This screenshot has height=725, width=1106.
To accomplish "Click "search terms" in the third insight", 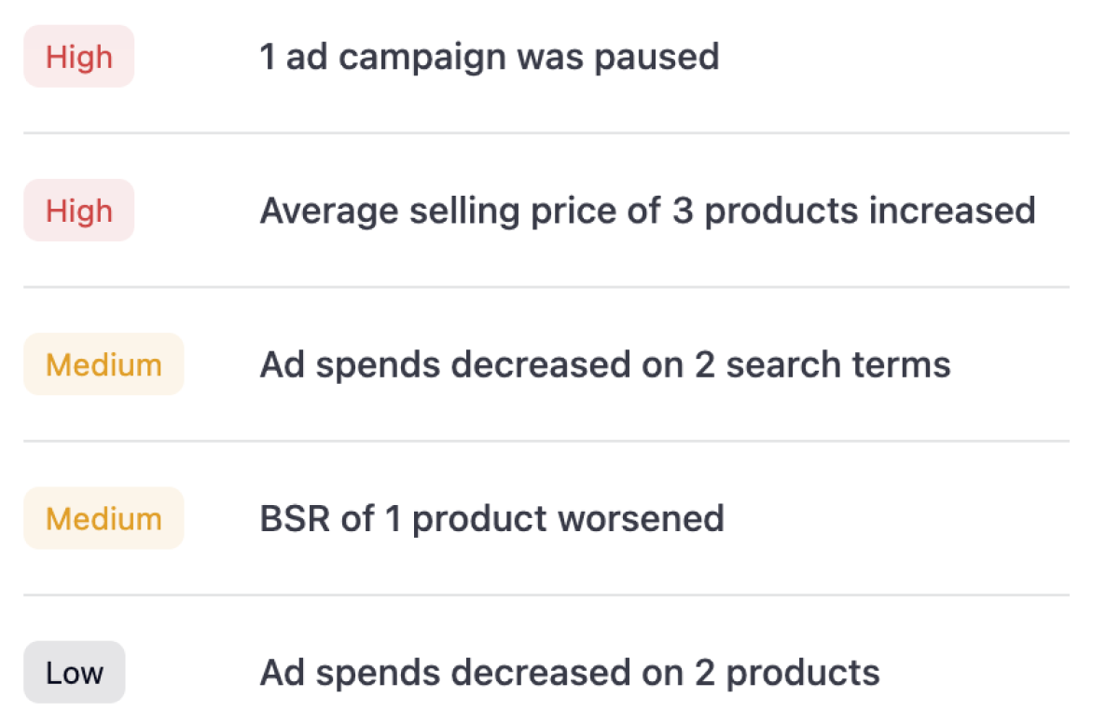I will tap(838, 364).
